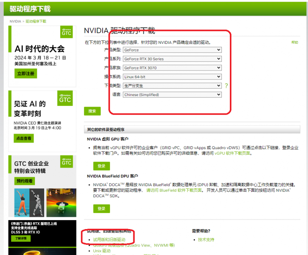Image resolution: width=308 pixels, height=255 pixels.
Task: Click the NVIDIA 虚拟 GPU 客户 heading
Action: pos(107,139)
